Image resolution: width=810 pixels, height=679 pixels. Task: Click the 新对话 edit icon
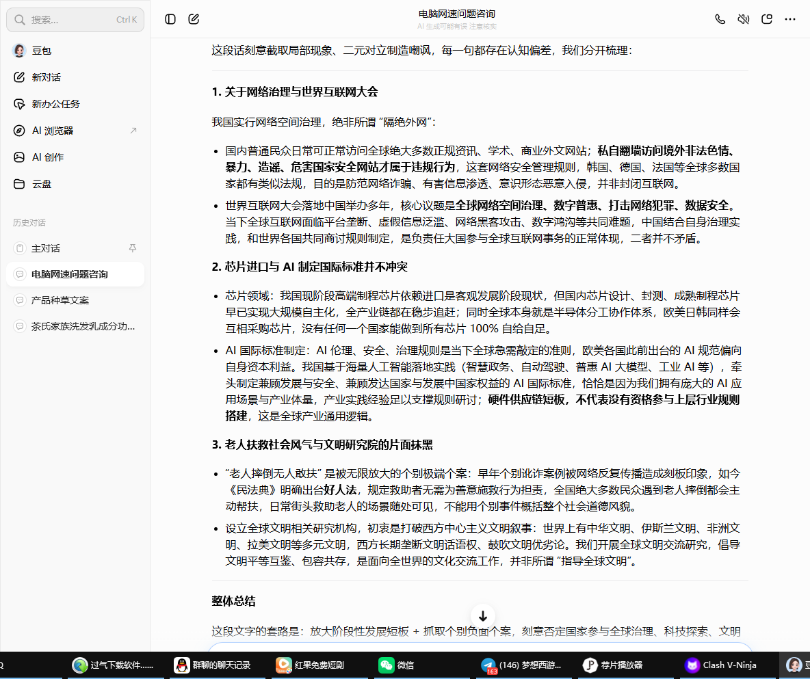click(19, 77)
